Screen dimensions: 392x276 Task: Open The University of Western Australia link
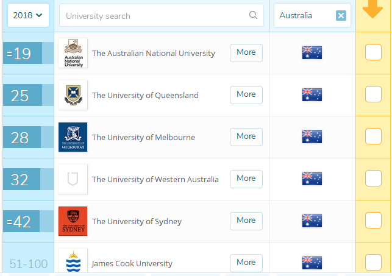(x=155, y=180)
